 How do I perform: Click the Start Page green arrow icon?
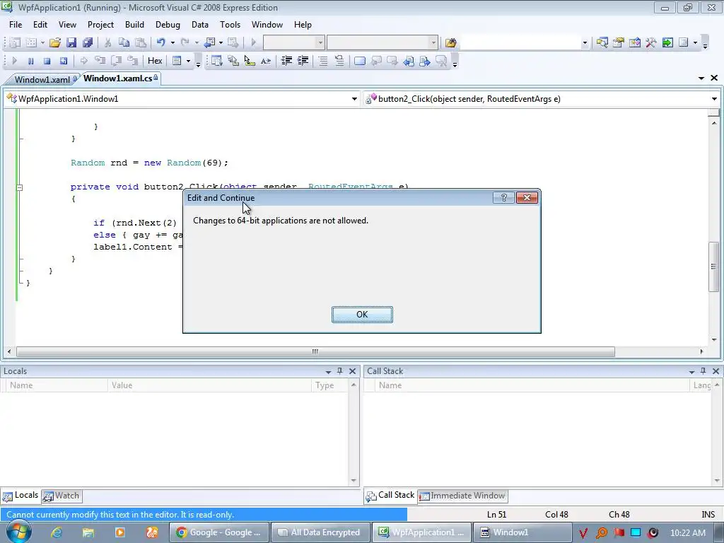point(667,43)
